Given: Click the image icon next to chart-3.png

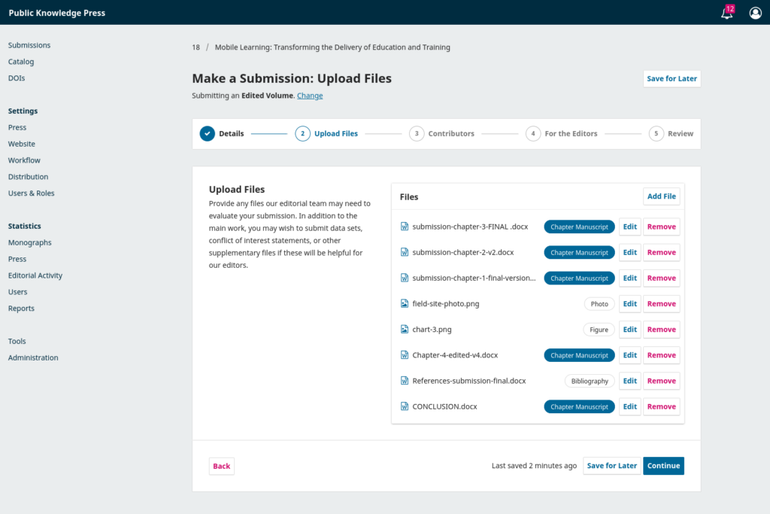Looking at the screenshot, I should pyautogui.click(x=402, y=329).
